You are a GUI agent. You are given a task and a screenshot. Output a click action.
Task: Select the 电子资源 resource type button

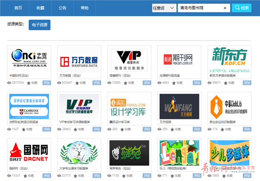click(x=39, y=25)
